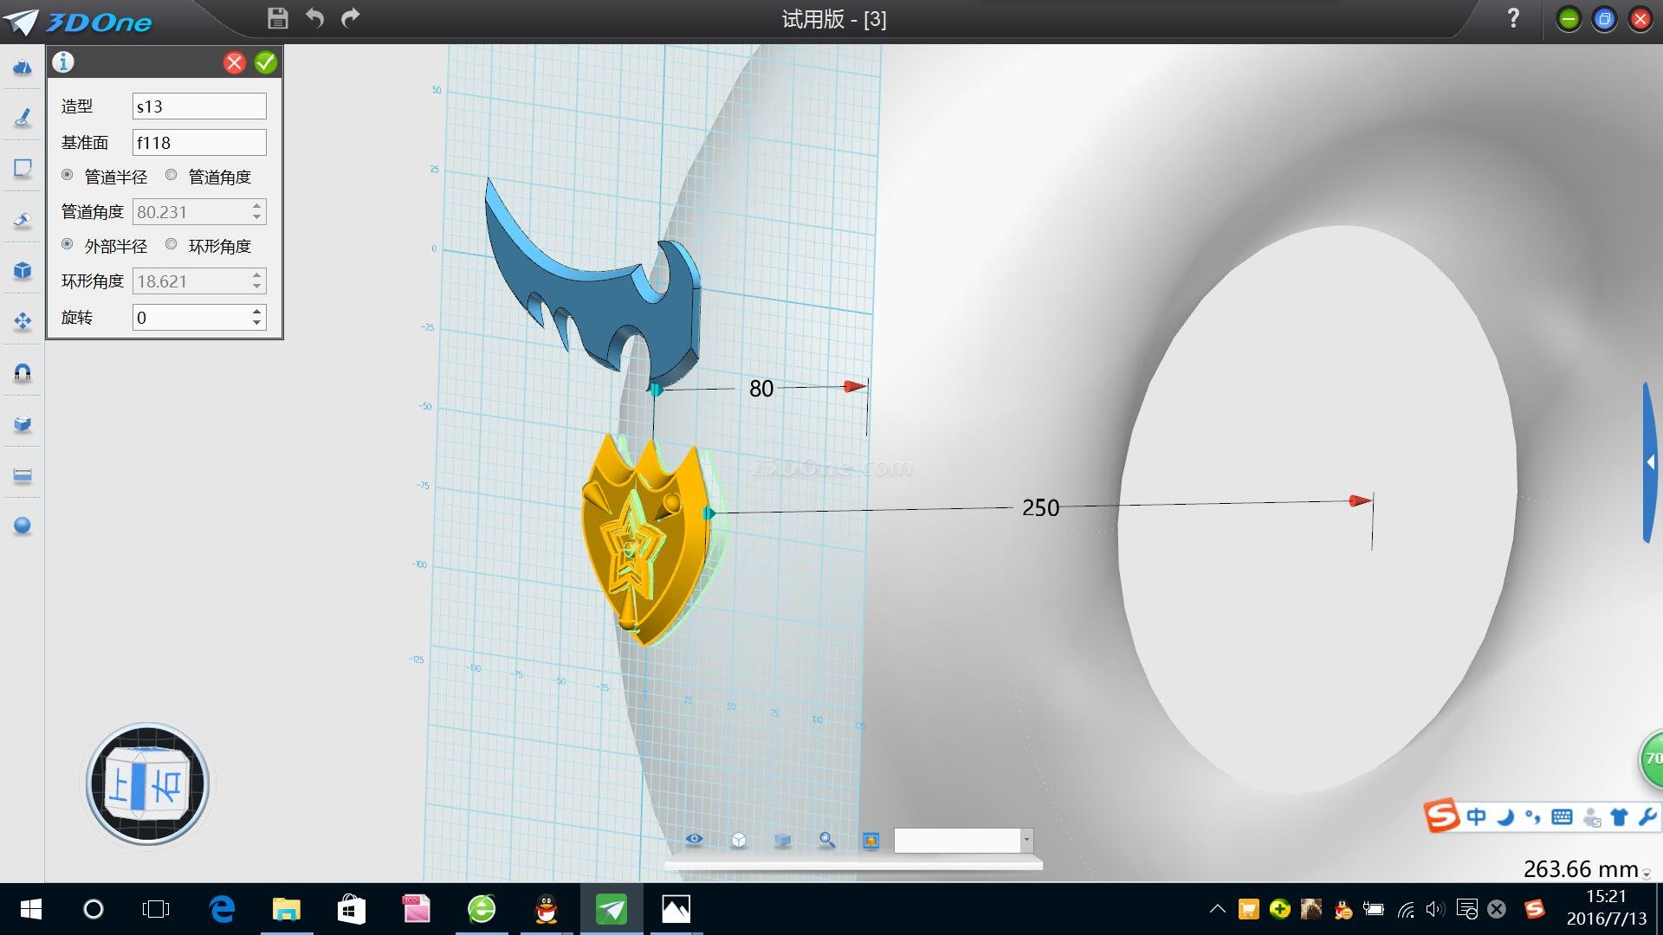This screenshot has width=1663, height=935.
Task: Click the magnifier zoom icon
Action: 826,840
